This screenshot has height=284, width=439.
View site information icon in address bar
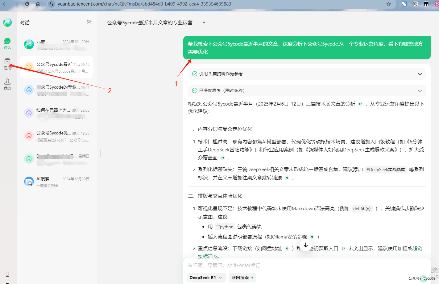pyautogui.click(x=52, y=4)
